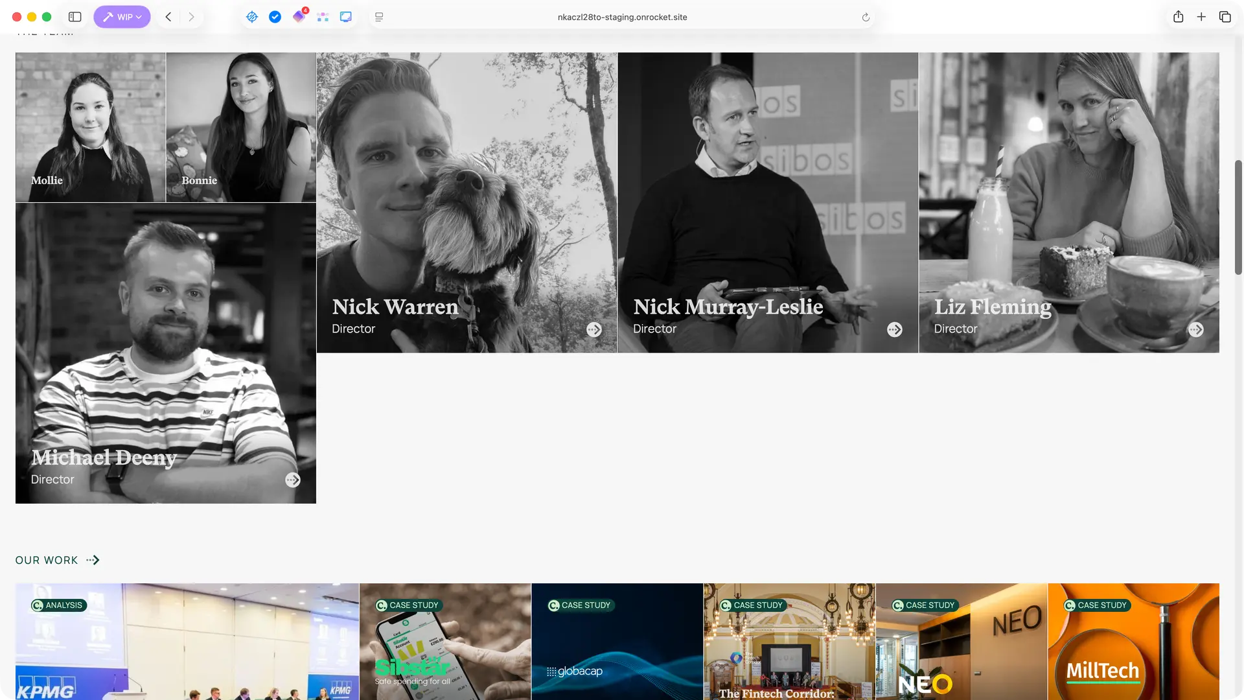Toggle the Safari sidebar panel
This screenshot has width=1244, height=700.
(x=75, y=17)
